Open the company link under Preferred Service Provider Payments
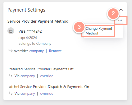 coord(28,76)
